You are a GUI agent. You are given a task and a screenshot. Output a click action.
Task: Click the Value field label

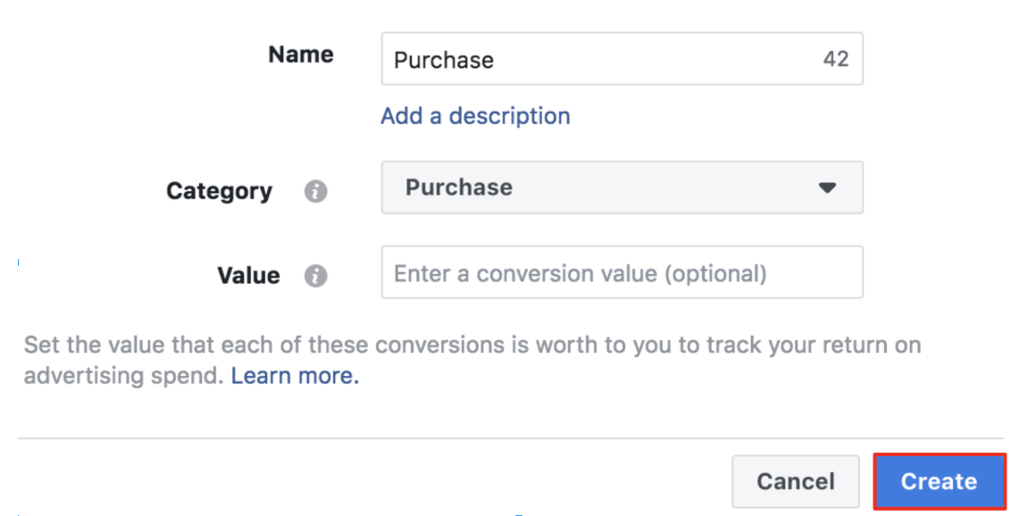(x=248, y=275)
